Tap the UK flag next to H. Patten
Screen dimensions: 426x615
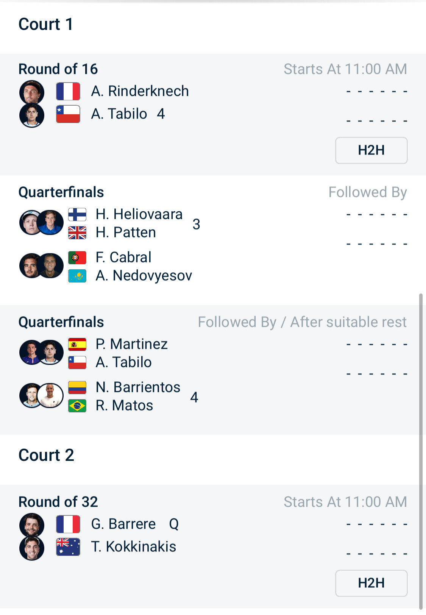[77, 233]
